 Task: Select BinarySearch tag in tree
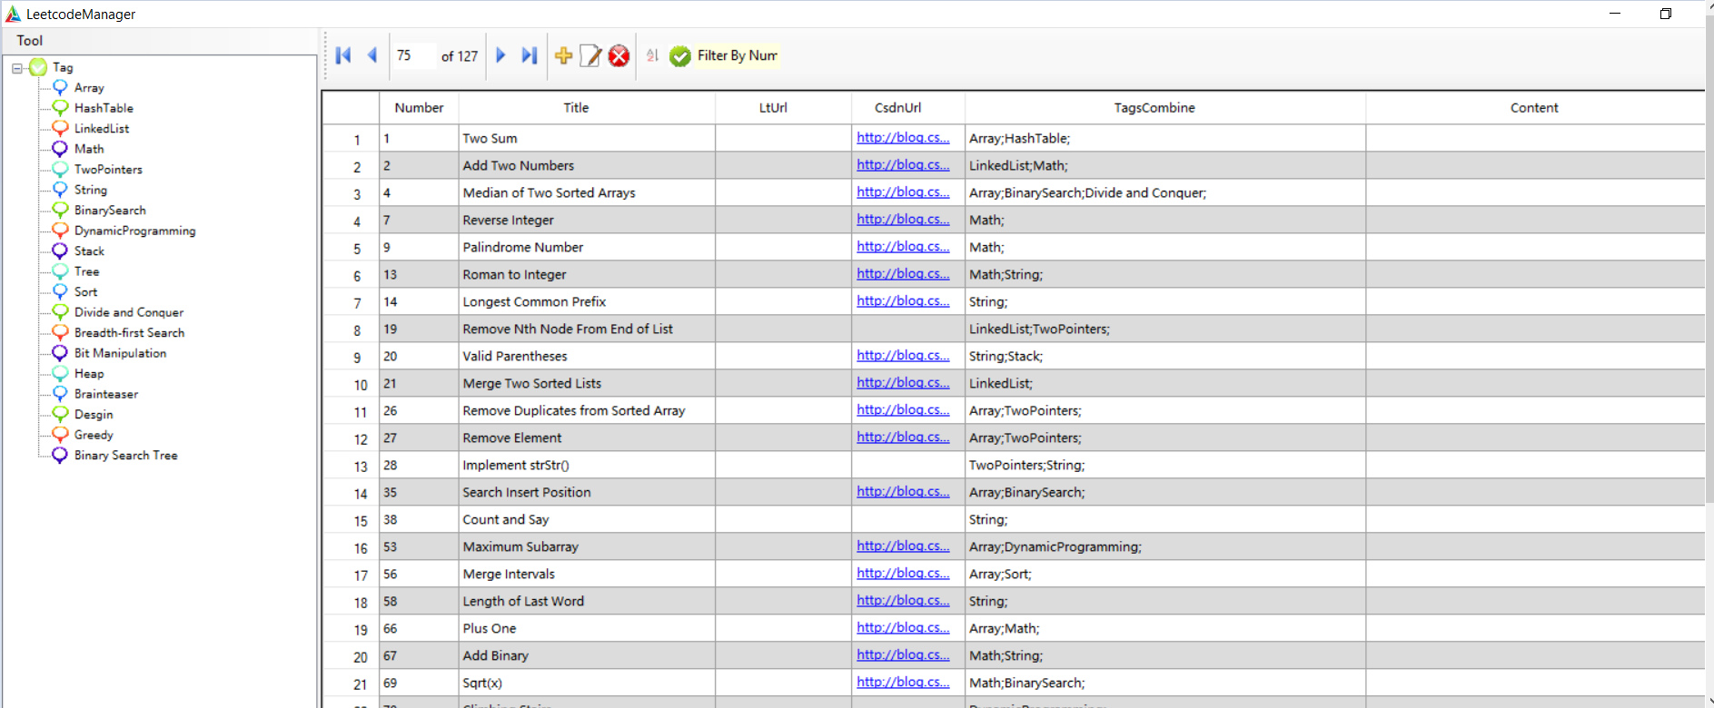(x=110, y=211)
